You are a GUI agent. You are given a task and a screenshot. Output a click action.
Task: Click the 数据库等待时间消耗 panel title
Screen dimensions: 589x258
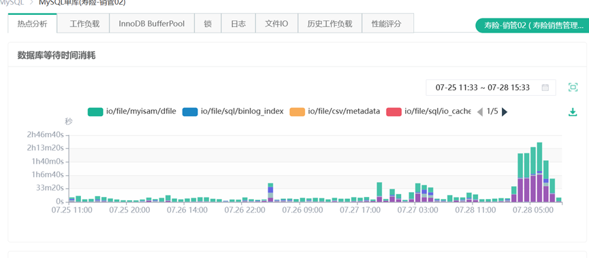point(57,56)
